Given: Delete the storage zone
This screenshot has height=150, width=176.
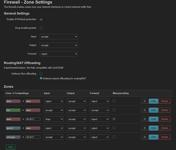Looking at the screenshot, I should (165, 137).
